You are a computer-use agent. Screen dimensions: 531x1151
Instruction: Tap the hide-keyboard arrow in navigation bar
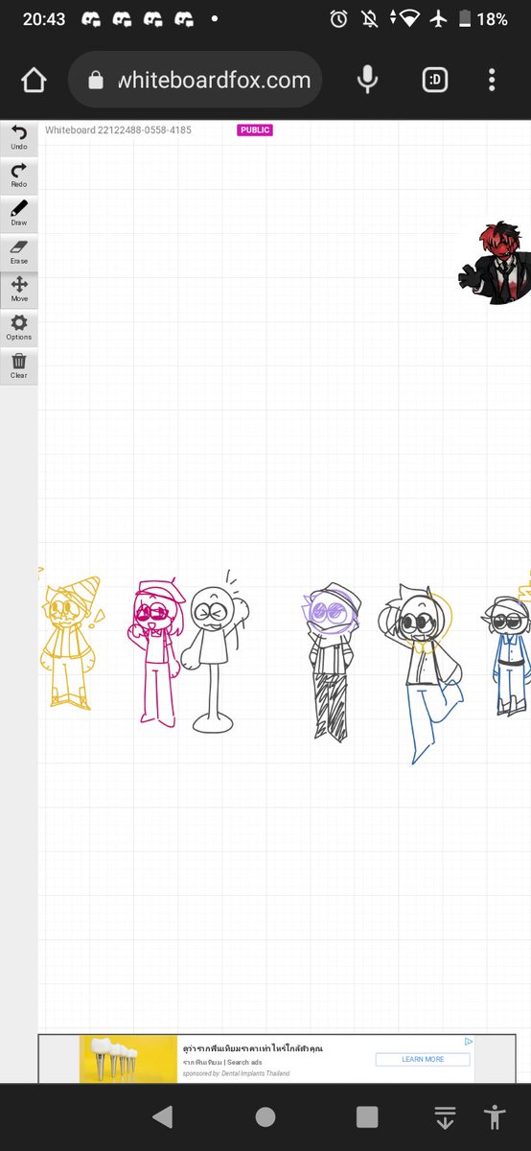pos(445,1117)
